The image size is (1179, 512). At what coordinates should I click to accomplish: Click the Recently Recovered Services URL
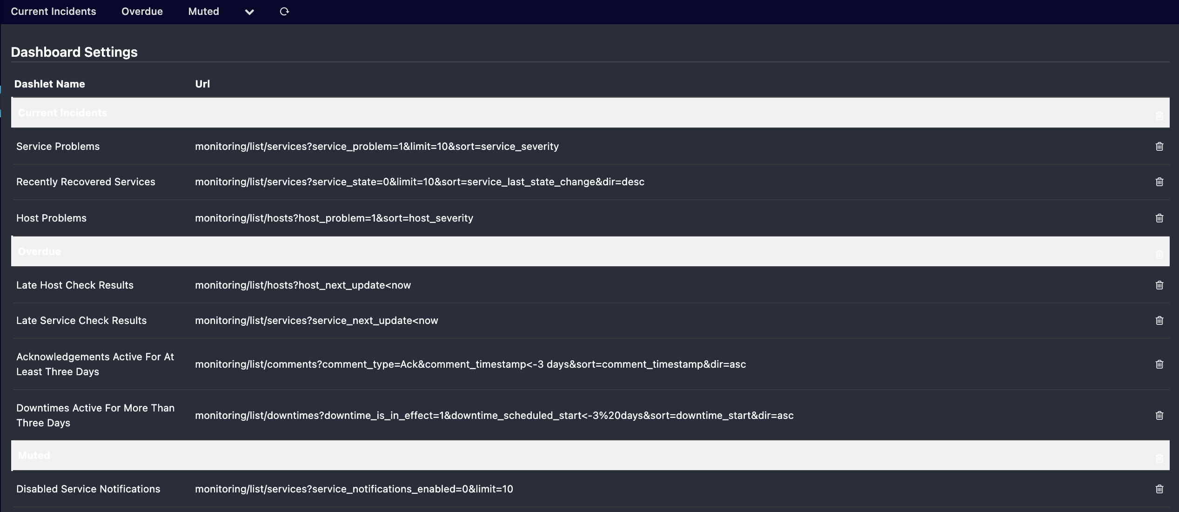[420, 182]
